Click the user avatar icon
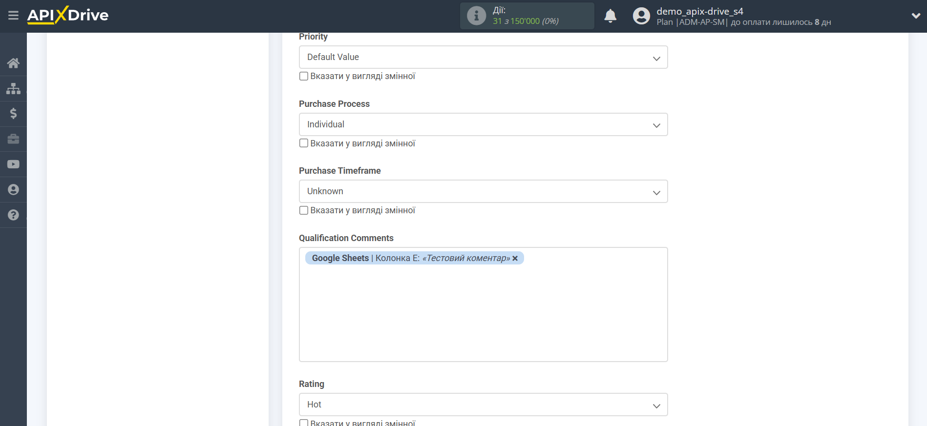 pos(641,16)
